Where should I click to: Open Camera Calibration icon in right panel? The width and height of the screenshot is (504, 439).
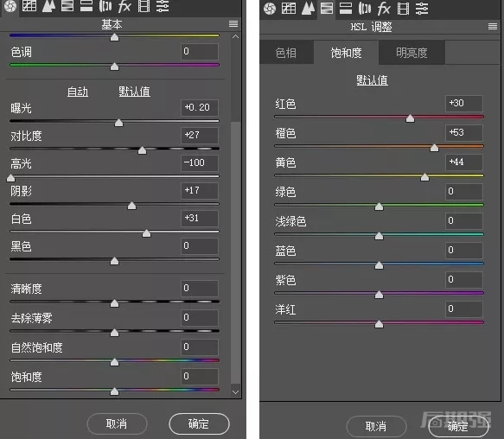tap(403, 9)
